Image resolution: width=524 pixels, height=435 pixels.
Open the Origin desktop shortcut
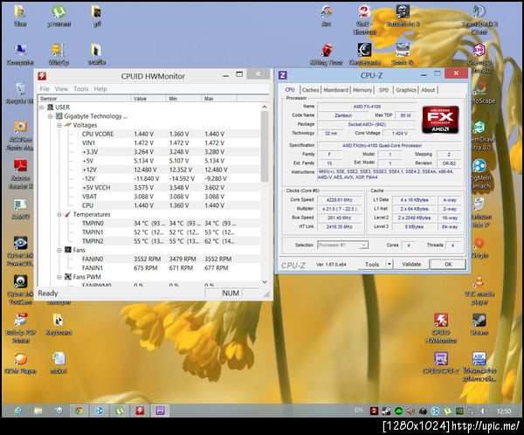point(479,245)
